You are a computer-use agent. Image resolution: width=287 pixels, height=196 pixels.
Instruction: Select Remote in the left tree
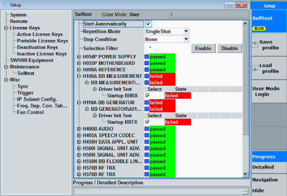point(18,21)
